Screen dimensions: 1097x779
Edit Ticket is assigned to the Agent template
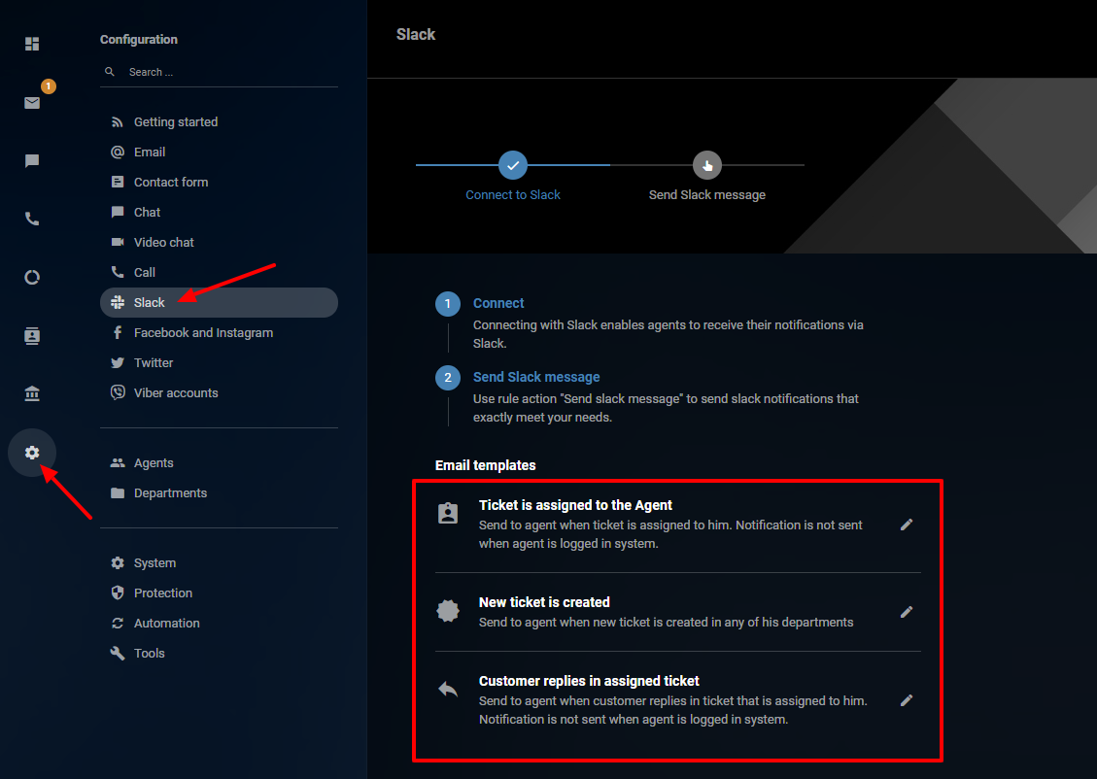[x=907, y=525]
